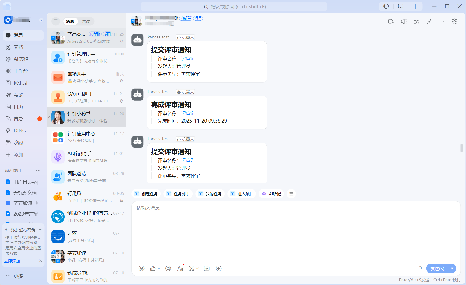
Task: Click the 立即添加 passkey link
Action: tap(12, 261)
